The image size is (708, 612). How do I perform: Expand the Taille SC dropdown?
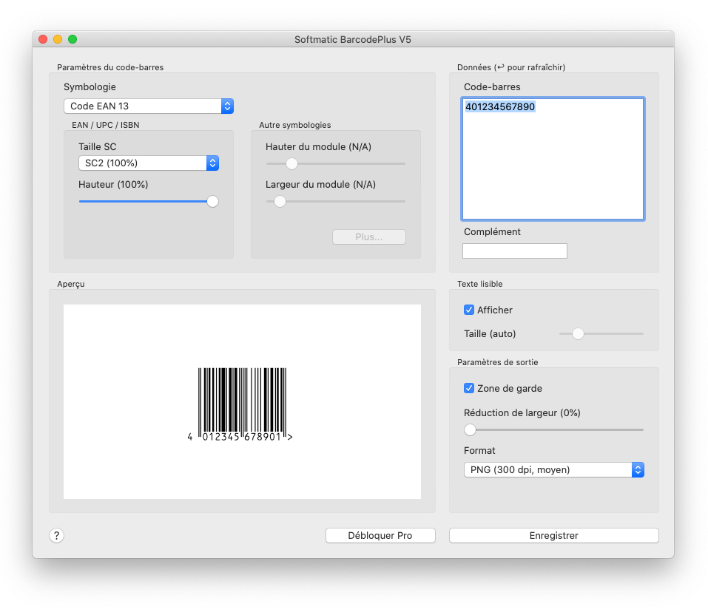pos(149,163)
